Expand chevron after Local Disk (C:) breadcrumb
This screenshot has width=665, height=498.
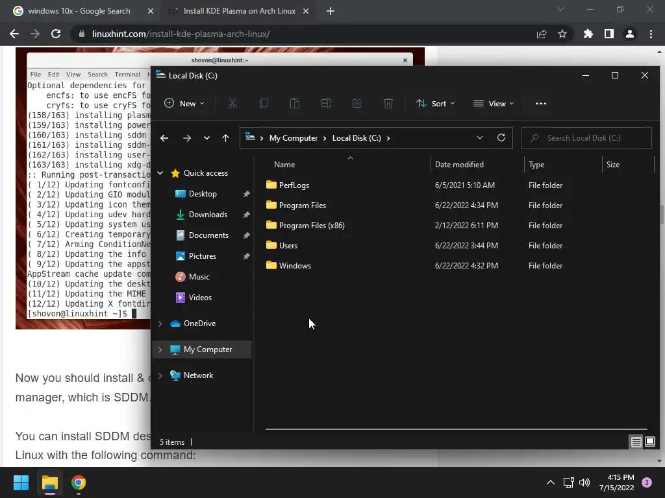(x=388, y=138)
